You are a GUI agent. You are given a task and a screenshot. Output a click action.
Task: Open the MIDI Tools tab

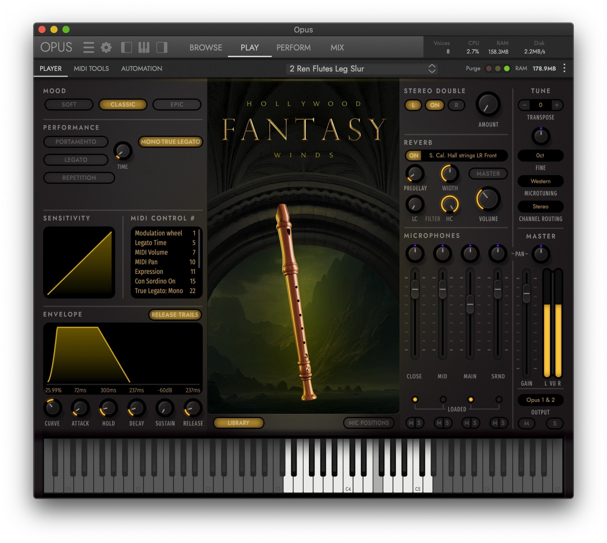[x=91, y=69]
